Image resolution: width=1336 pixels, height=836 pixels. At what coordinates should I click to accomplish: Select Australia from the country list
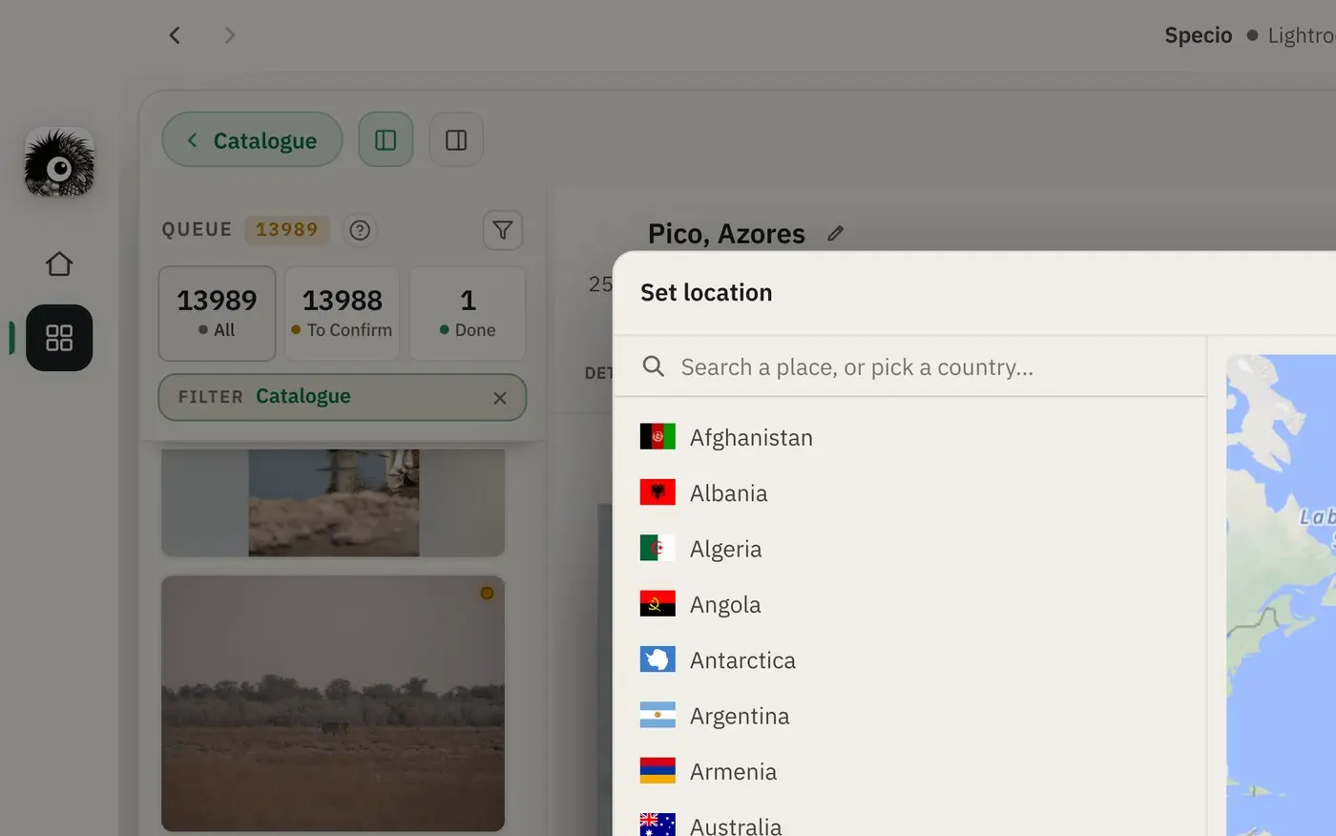click(911, 821)
